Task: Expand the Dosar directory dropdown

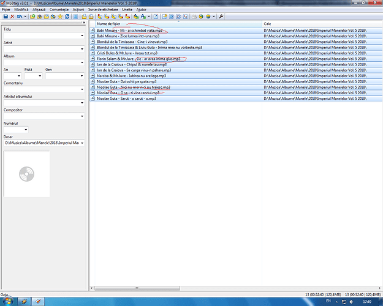Action: (x=82, y=143)
